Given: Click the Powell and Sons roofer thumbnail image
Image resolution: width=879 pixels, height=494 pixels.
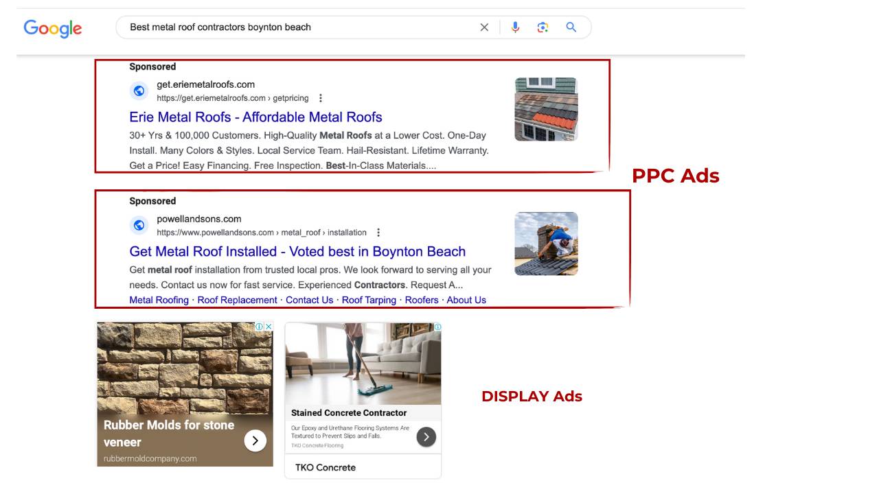Looking at the screenshot, I should [547, 244].
